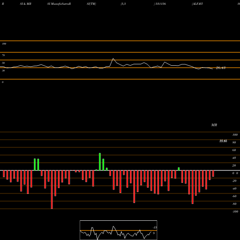Click the -40 label on MR axis
This screenshot has width=240, height=240.
click(x=234, y=189)
